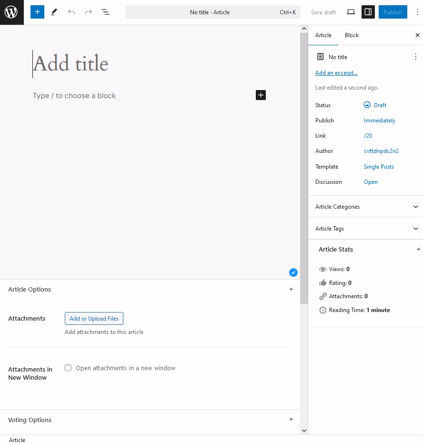Enable Open attachments in a new window

[x=68, y=368]
